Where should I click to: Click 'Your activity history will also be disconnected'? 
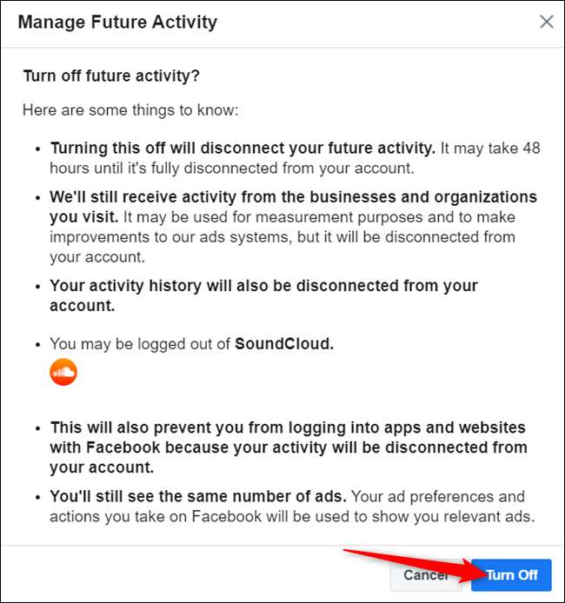pyautogui.click(x=263, y=286)
